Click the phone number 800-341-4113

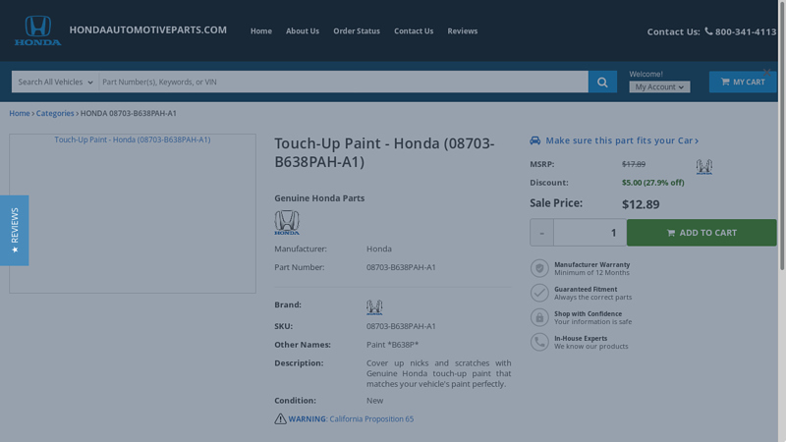746,31
